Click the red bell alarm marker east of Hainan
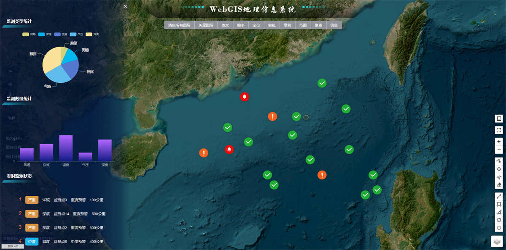 click(229, 149)
